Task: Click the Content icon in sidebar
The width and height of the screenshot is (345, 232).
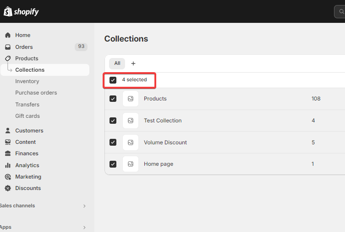Action: point(8,142)
